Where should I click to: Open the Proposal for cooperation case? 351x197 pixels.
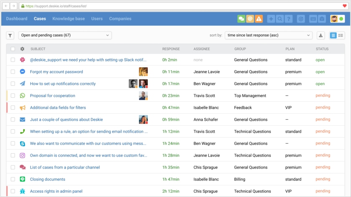click(53, 96)
